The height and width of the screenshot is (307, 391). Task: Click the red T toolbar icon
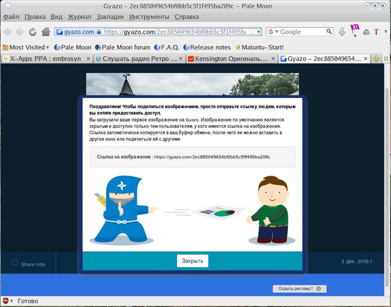pos(376,32)
